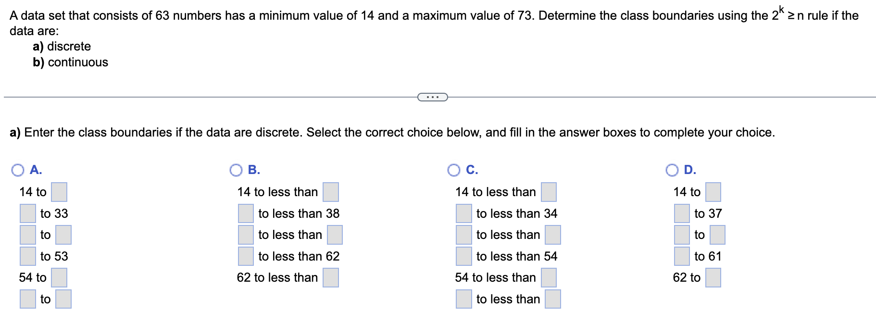Select answer choice C radio button

(454, 170)
